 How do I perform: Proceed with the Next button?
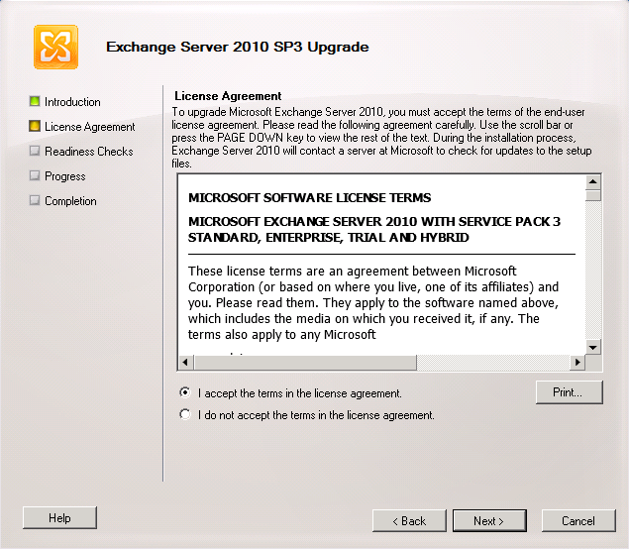[x=489, y=520]
